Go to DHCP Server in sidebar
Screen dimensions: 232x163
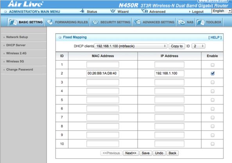(x=16, y=45)
